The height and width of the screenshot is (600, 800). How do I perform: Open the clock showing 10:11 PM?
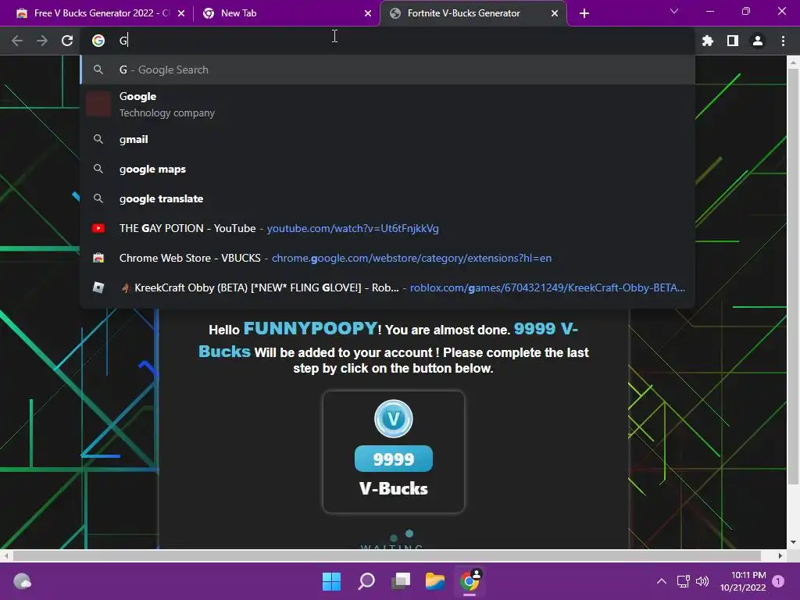(x=743, y=581)
